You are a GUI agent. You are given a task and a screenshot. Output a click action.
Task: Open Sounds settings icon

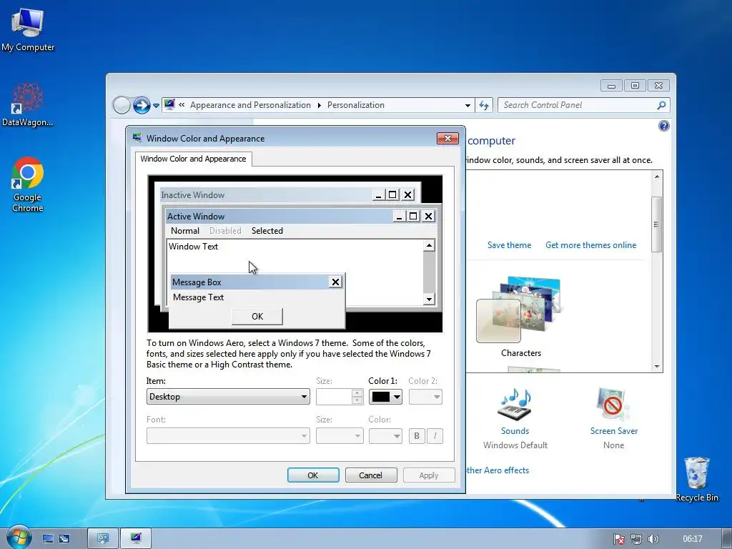[515, 404]
